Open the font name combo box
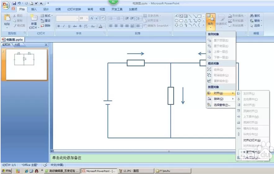This screenshot has width=274, height=174. click(67, 18)
